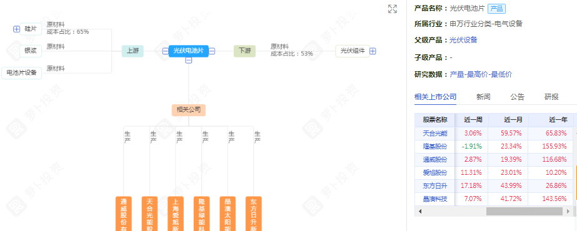Open research data 产量-最高价-最低价 link

tap(481, 74)
